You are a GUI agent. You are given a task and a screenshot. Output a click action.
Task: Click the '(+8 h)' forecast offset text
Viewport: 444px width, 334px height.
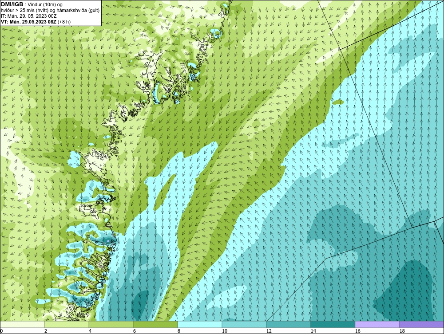[64, 22]
